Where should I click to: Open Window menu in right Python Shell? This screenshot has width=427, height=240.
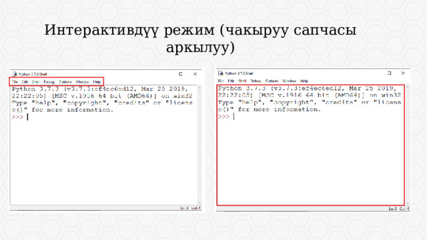289,81
